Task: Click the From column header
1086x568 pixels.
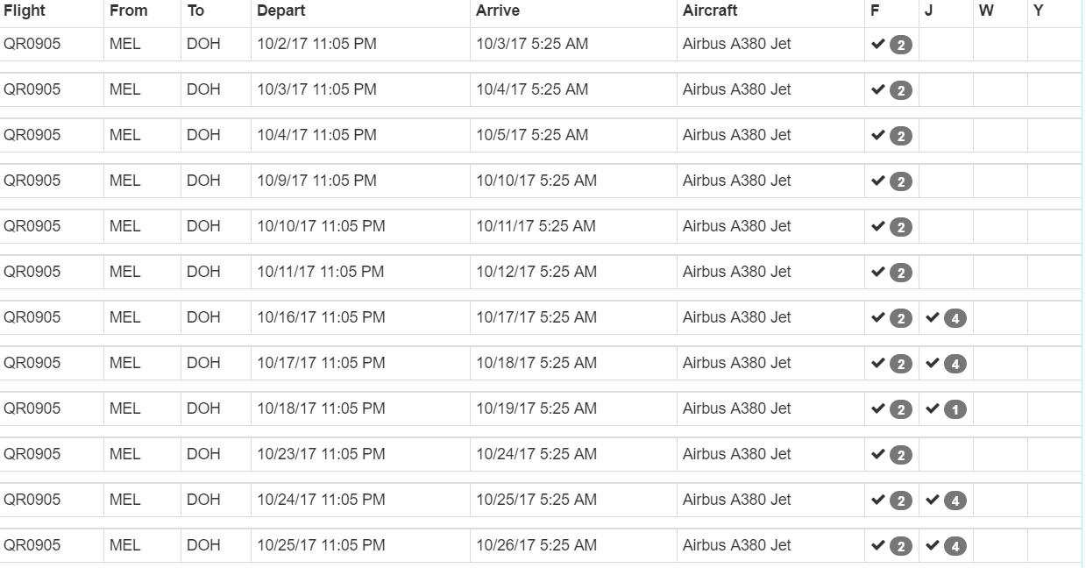Action: click(129, 11)
